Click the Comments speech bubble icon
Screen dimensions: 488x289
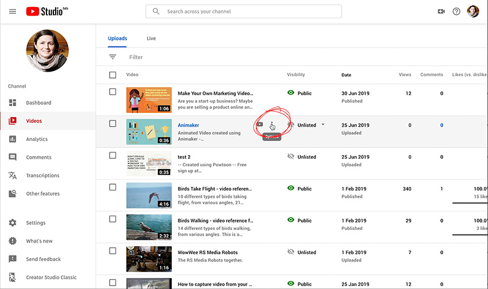point(13,157)
